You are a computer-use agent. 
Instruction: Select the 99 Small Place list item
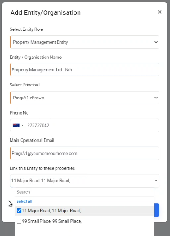click(85, 221)
